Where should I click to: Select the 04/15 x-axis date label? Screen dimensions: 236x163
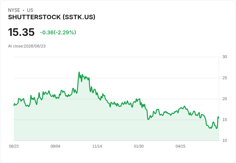pyautogui.click(x=181, y=146)
